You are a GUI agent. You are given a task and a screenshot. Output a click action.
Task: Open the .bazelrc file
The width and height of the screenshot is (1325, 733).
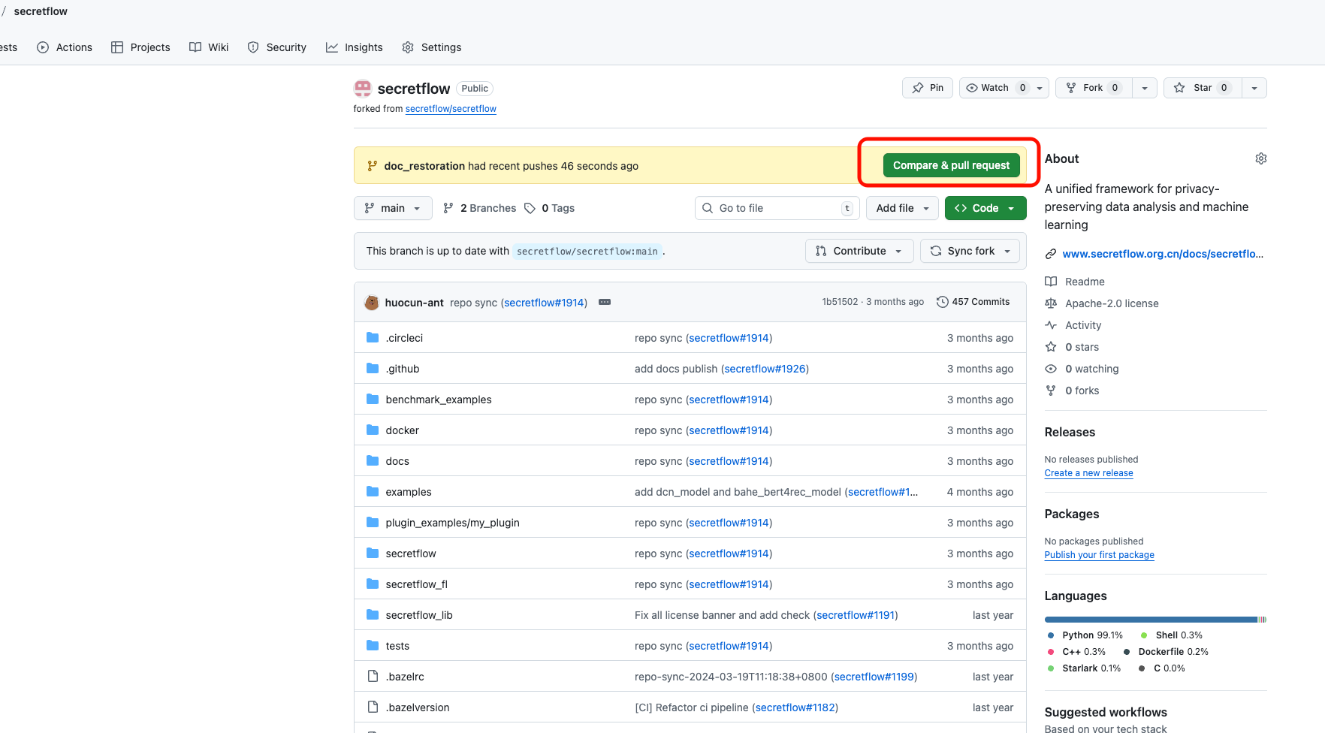pyautogui.click(x=405, y=677)
